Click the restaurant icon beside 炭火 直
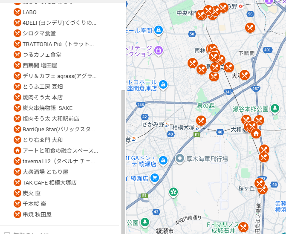This screenshot has height=234, width=286. coord(17,193)
